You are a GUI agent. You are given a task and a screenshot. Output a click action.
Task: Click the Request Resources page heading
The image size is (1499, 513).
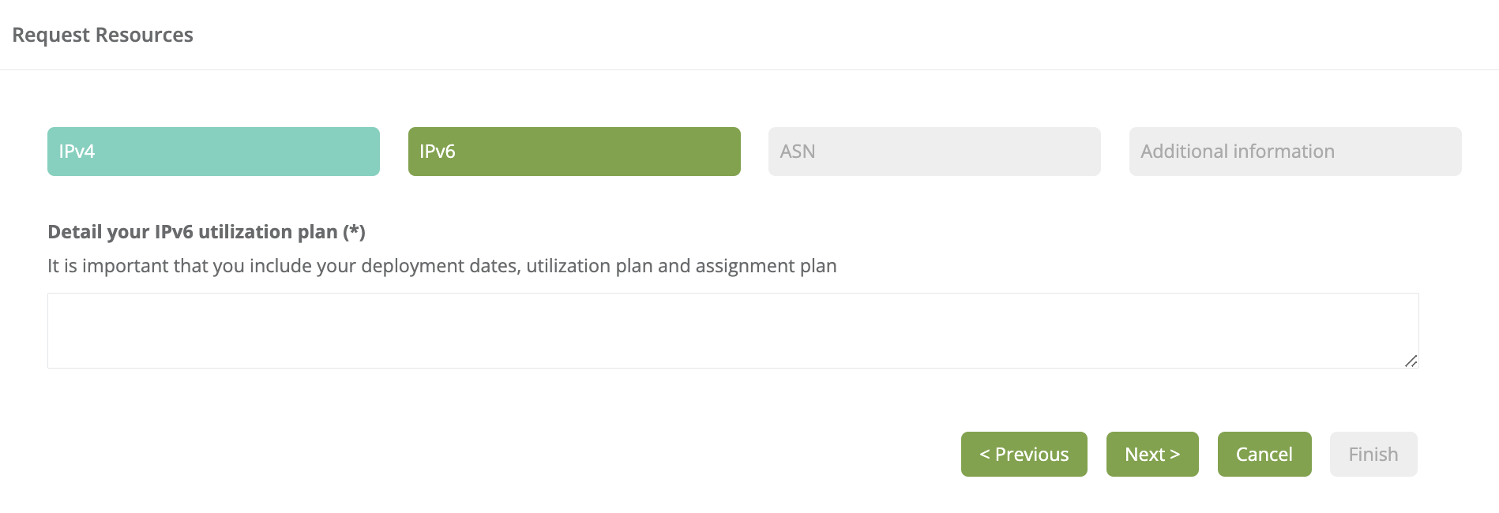103,35
